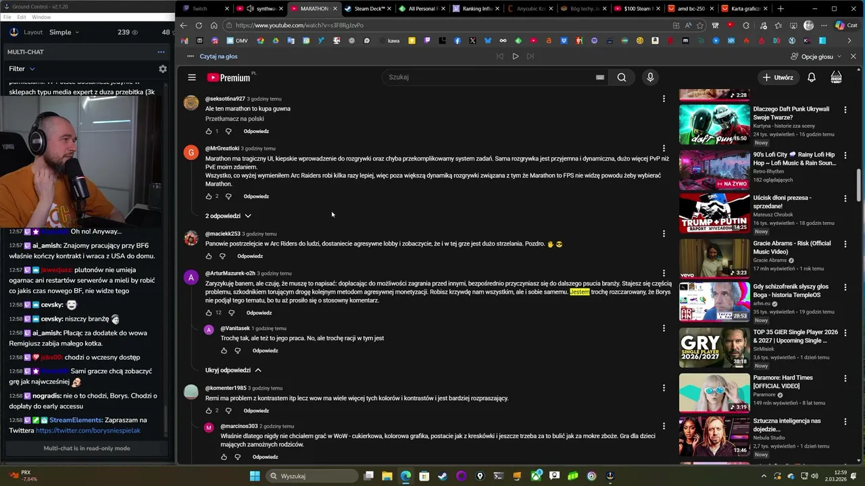The width and height of the screenshot is (865, 486).
Task: Open Windows Start menu
Action: pyautogui.click(x=255, y=476)
